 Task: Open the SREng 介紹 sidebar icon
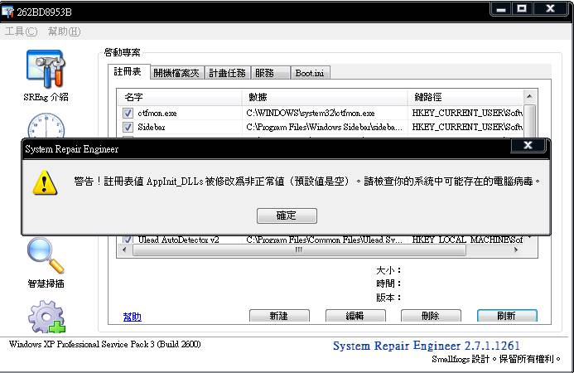click(46, 70)
